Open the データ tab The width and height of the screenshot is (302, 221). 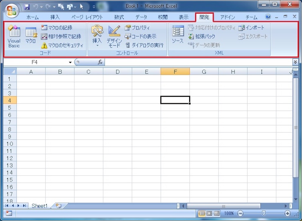[x=141, y=17]
